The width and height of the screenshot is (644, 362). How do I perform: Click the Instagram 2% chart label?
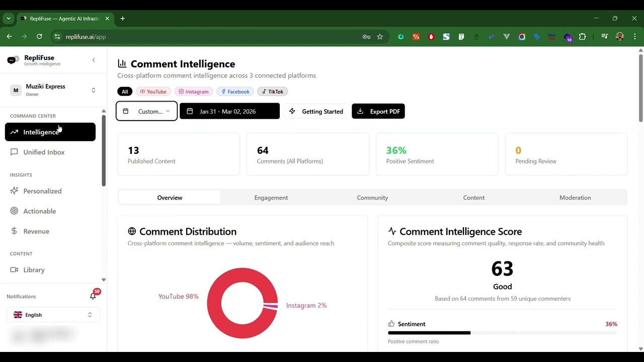point(306,306)
